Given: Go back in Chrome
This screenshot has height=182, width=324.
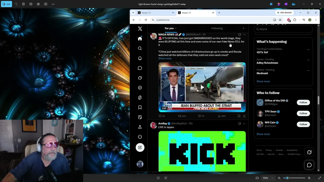Looking at the screenshot, I should tap(134, 20).
